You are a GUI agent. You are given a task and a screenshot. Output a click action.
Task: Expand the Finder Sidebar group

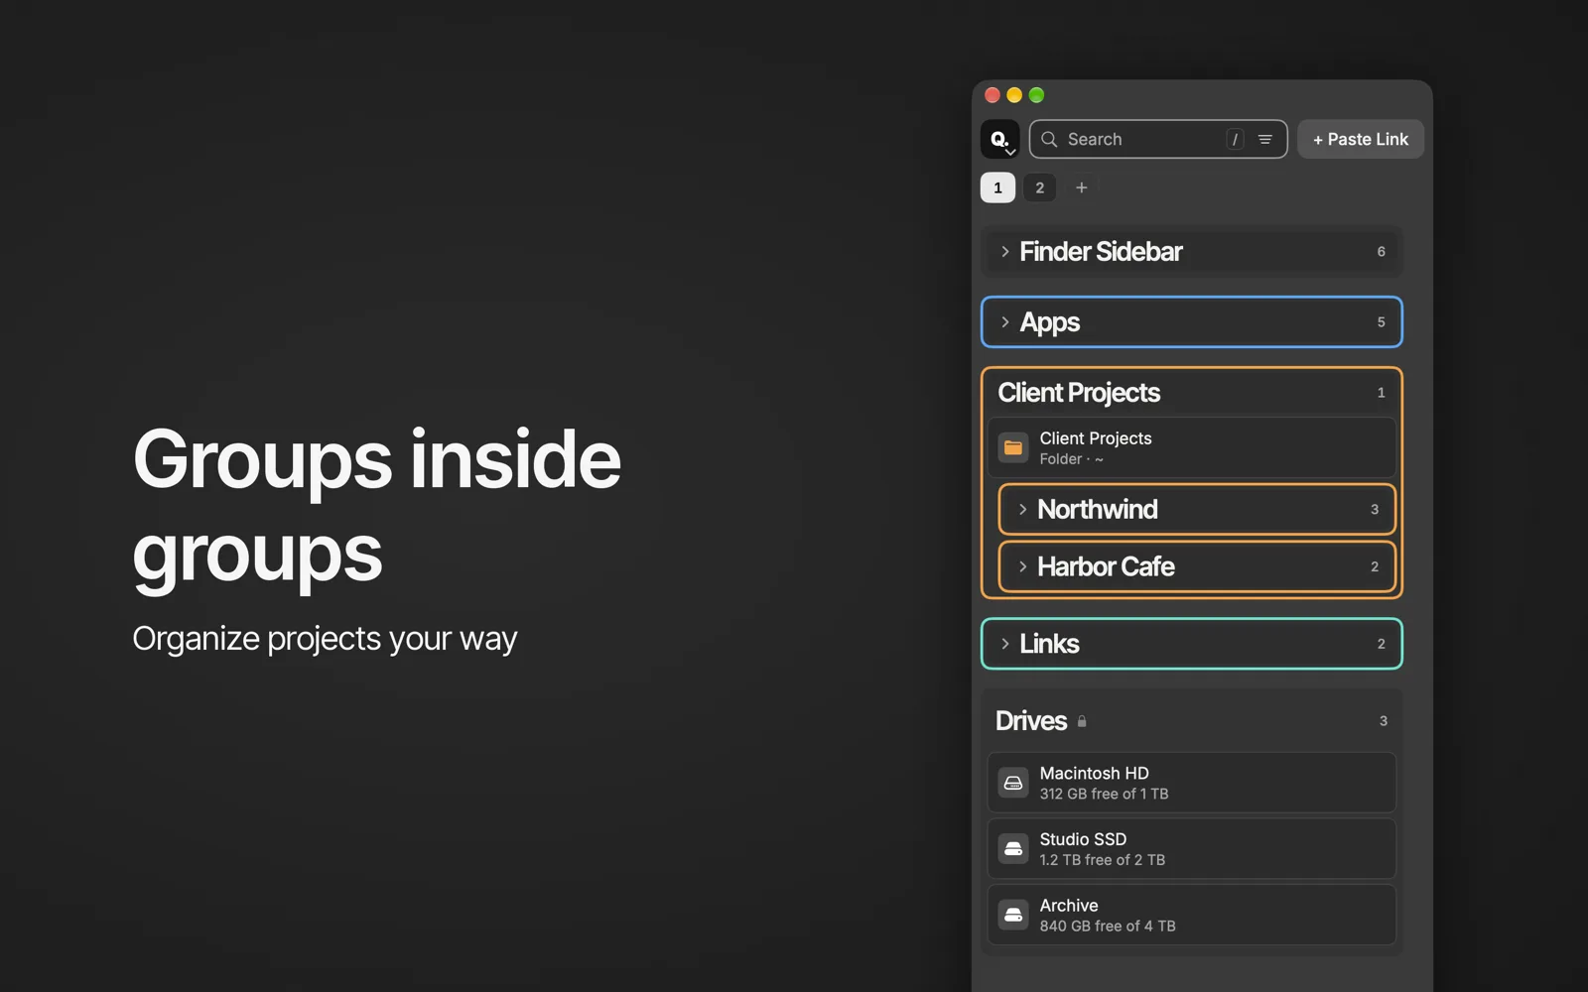1005,252
